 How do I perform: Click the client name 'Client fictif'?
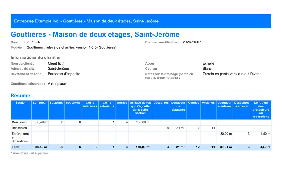[x=56, y=63]
